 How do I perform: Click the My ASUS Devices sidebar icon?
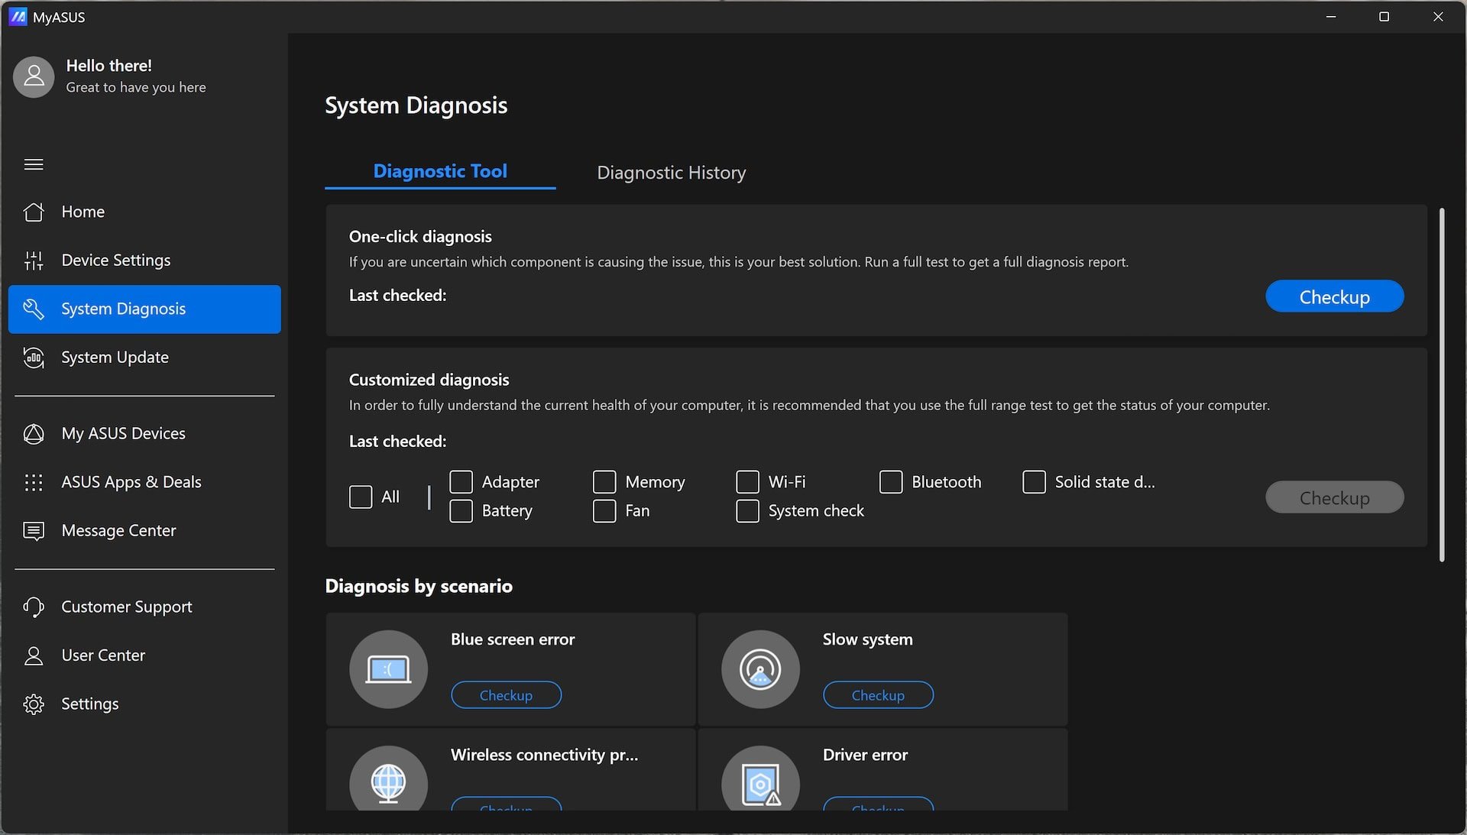tap(34, 434)
